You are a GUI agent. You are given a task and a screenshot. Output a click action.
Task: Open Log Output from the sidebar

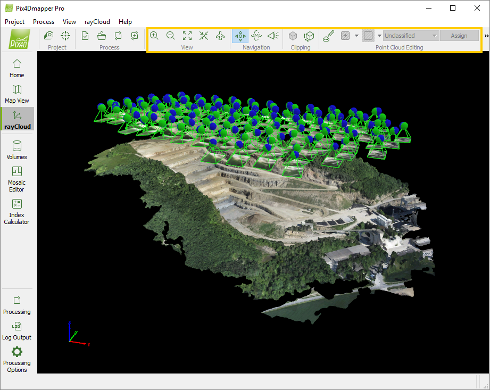click(16, 329)
